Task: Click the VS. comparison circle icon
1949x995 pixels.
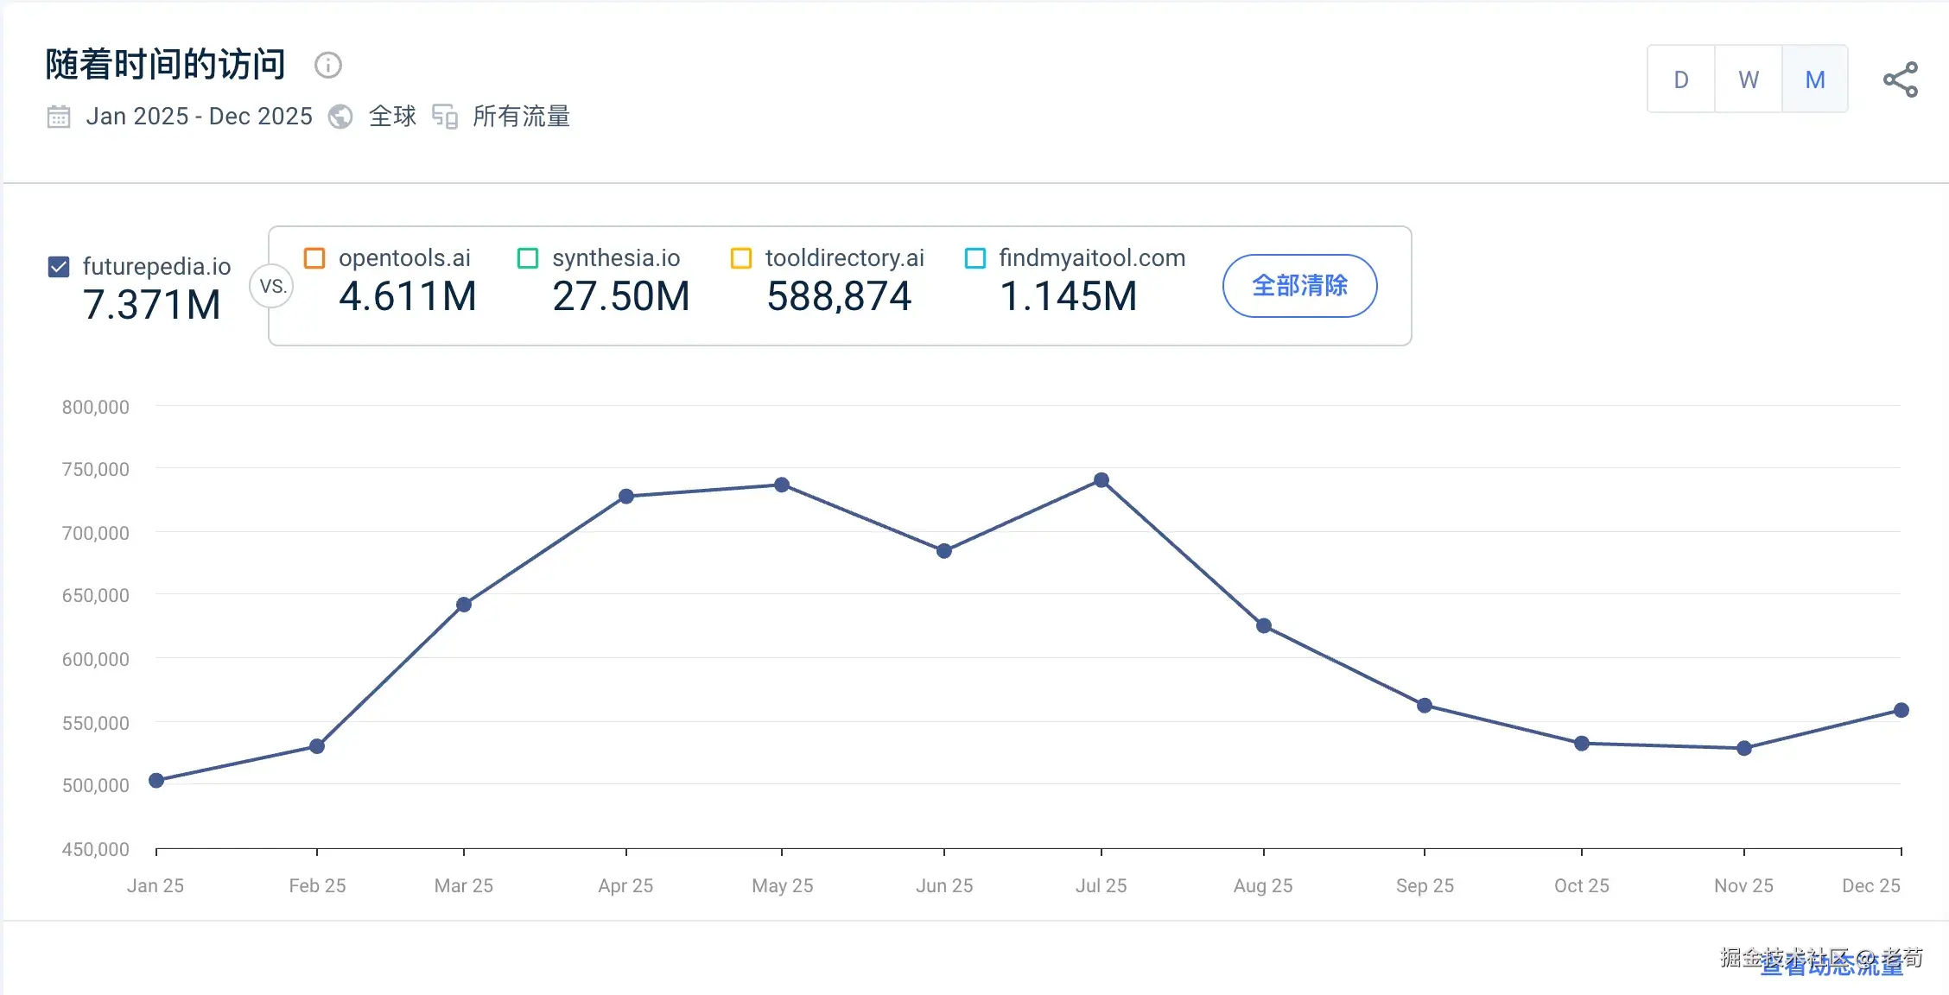Action: 272,286
